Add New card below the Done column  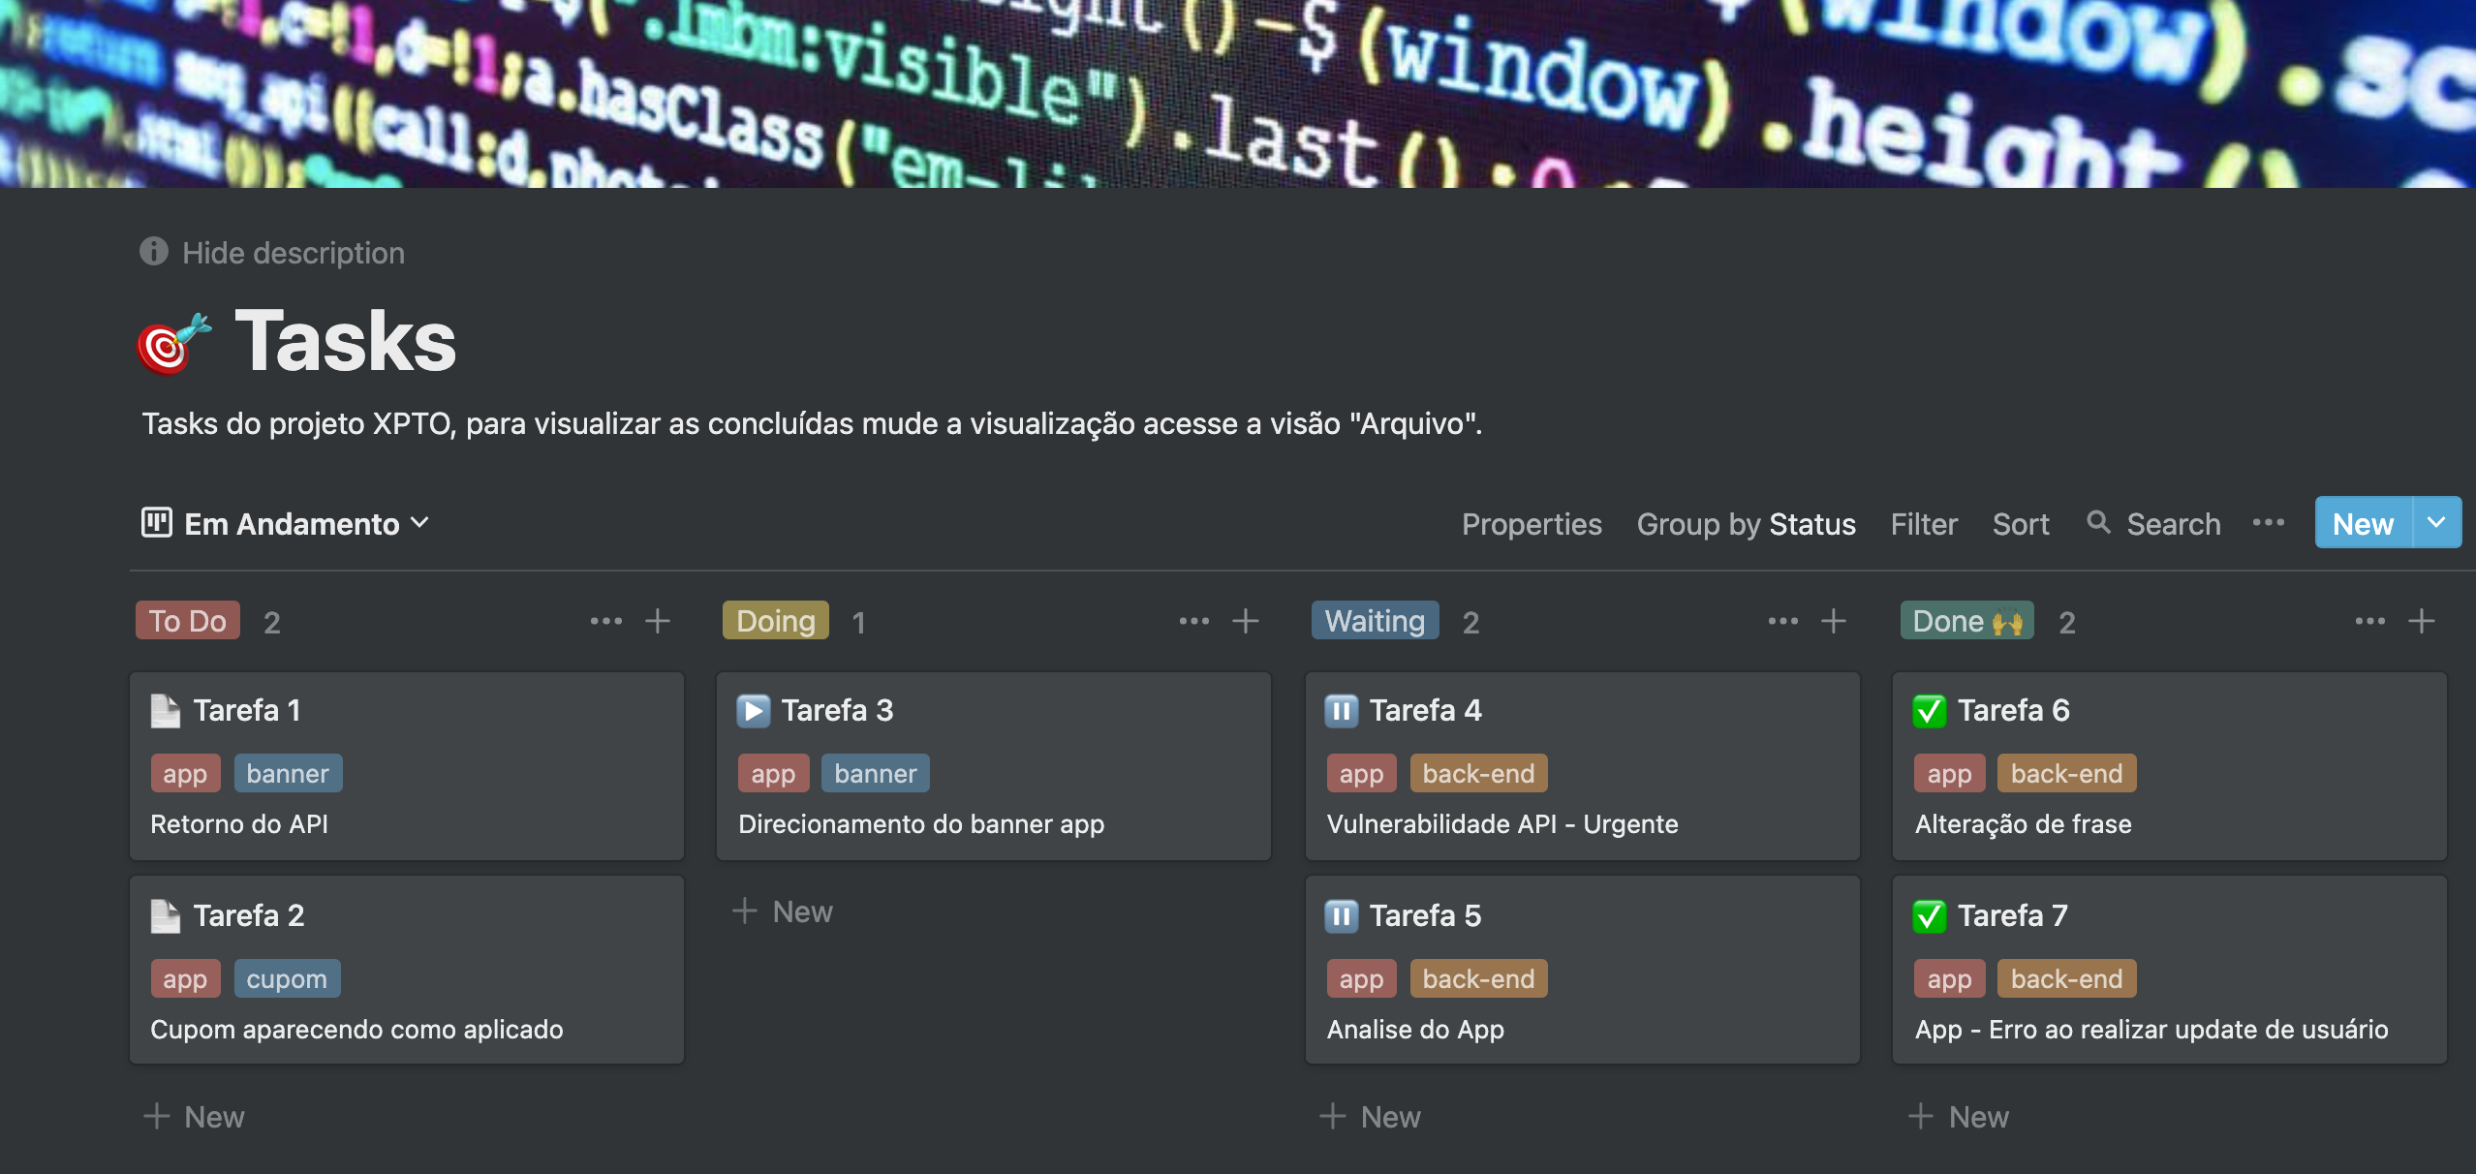(1959, 1117)
